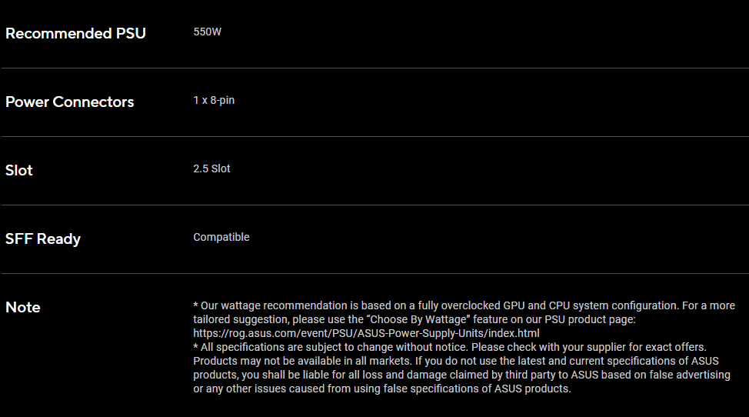Image resolution: width=749 pixels, height=417 pixels.
Task: Click the Slot heading label
Action: tap(19, 171)
